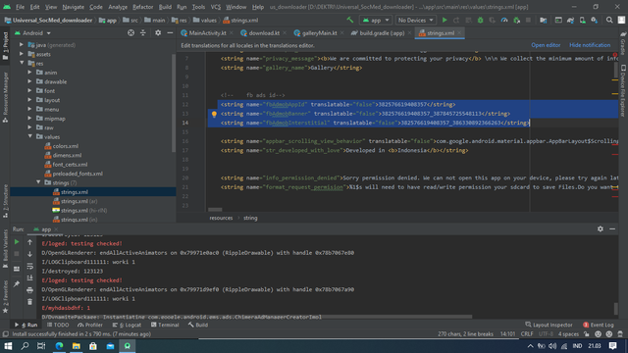Open the Analyze menu
Viewport: 628px width, 353px height.
pos(118,7)
